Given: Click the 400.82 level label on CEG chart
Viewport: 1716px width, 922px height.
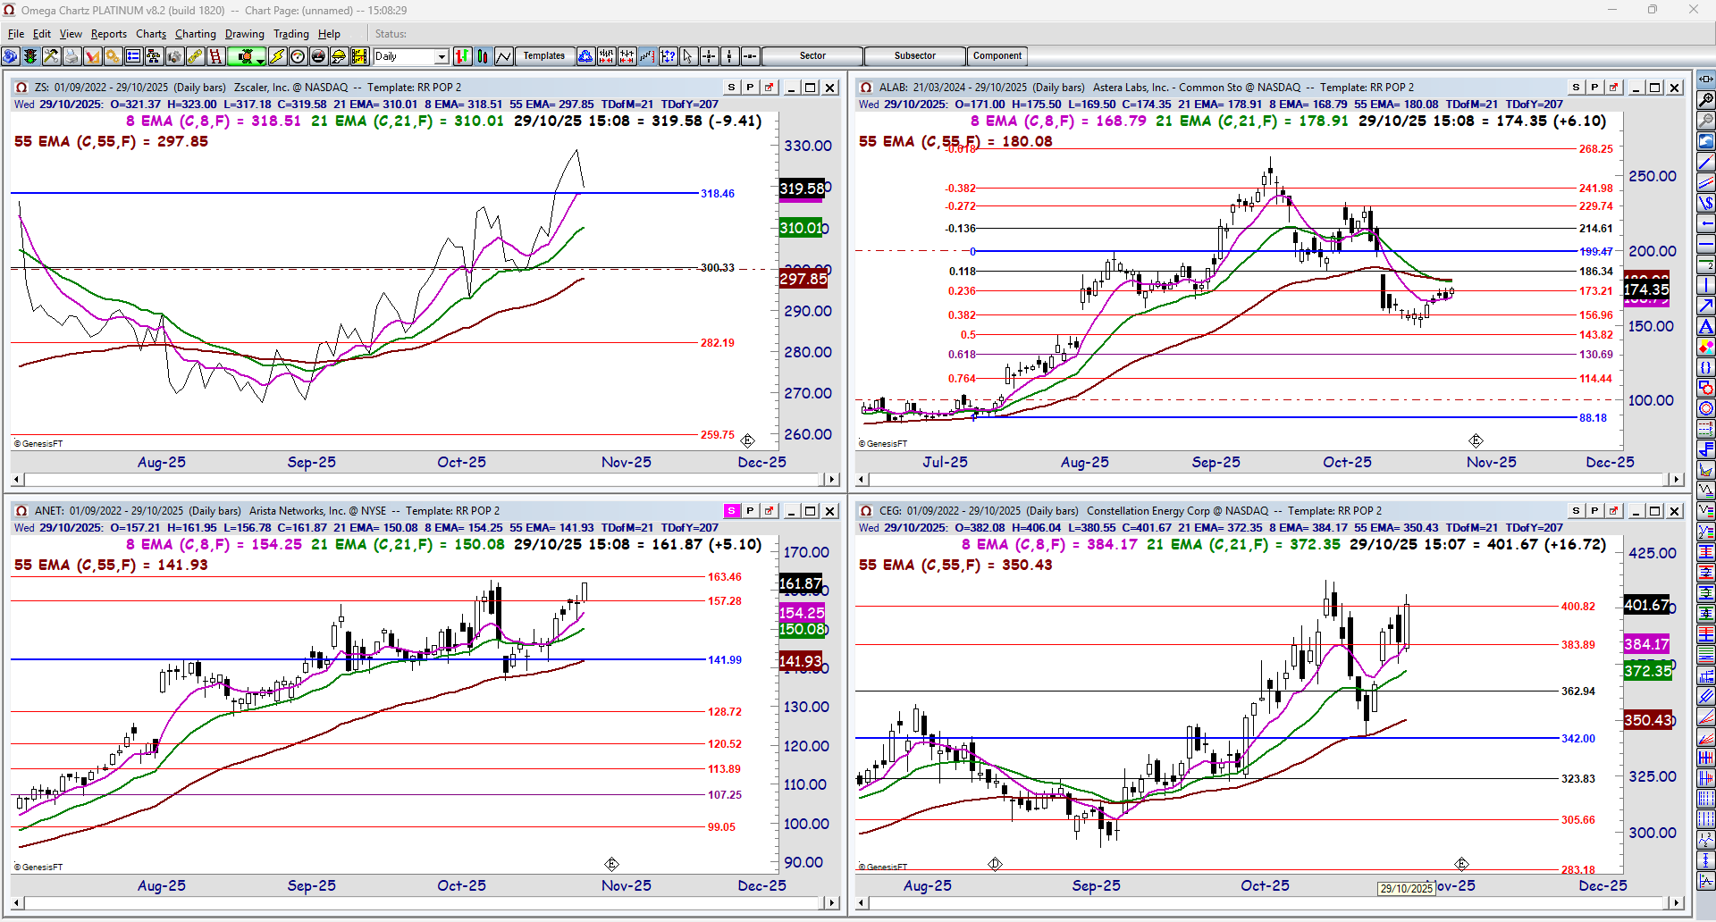Looking at the screenshot, I should point(1578,607).
